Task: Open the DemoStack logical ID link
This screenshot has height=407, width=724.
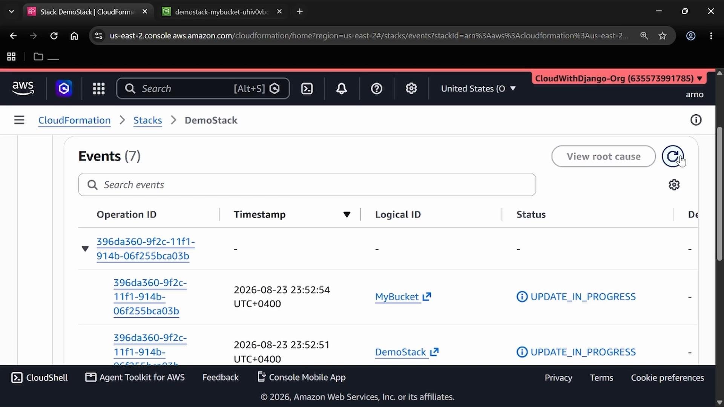Action: (400, 352)
